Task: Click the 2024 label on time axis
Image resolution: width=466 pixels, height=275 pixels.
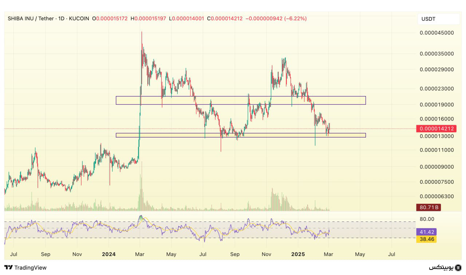Action: [109, 254]
